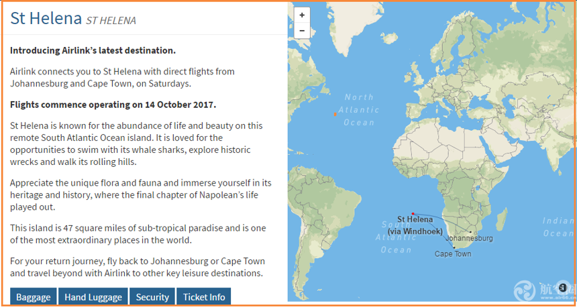The width and height of the screenshot is (577, 307).
Task: Click the South Atlantic Ocean map label
Action: tap(396, 237)
